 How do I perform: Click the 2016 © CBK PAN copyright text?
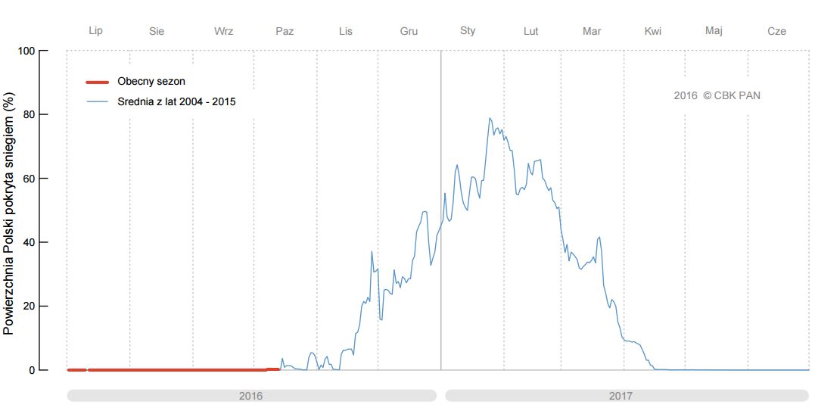pos(717,96)
